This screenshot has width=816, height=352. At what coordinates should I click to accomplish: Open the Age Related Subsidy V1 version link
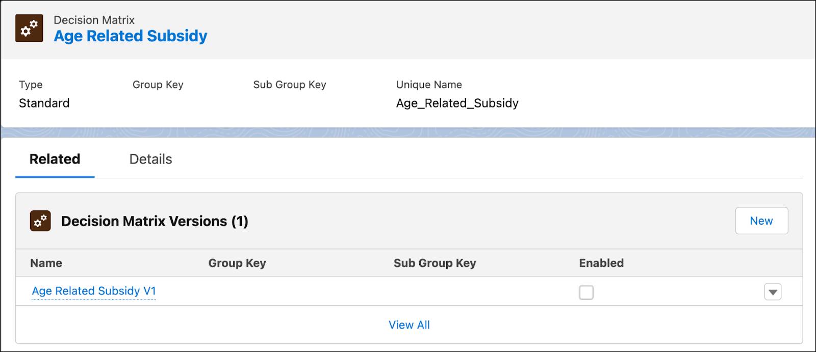pyautogui.click(x=94, y=291)
